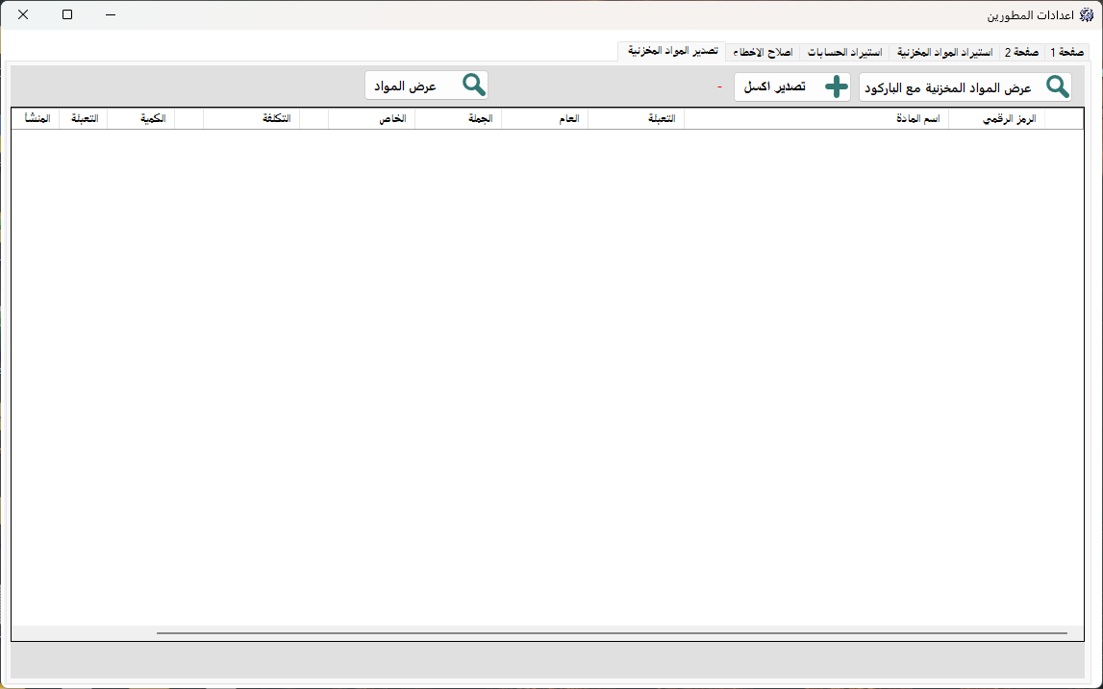Click the اعدادات المطورين app icon in title bar

pyautogui.click(x=1087, y=14)
